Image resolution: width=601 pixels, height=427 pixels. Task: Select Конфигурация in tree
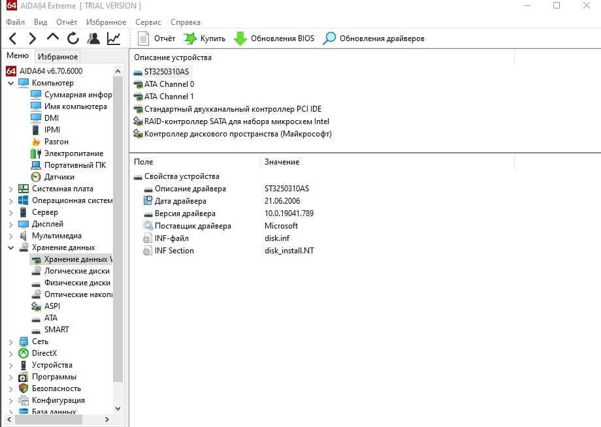pos(58,400)
